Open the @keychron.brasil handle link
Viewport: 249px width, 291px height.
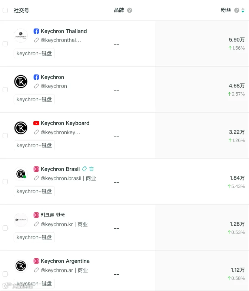click(x=61, y=178)
